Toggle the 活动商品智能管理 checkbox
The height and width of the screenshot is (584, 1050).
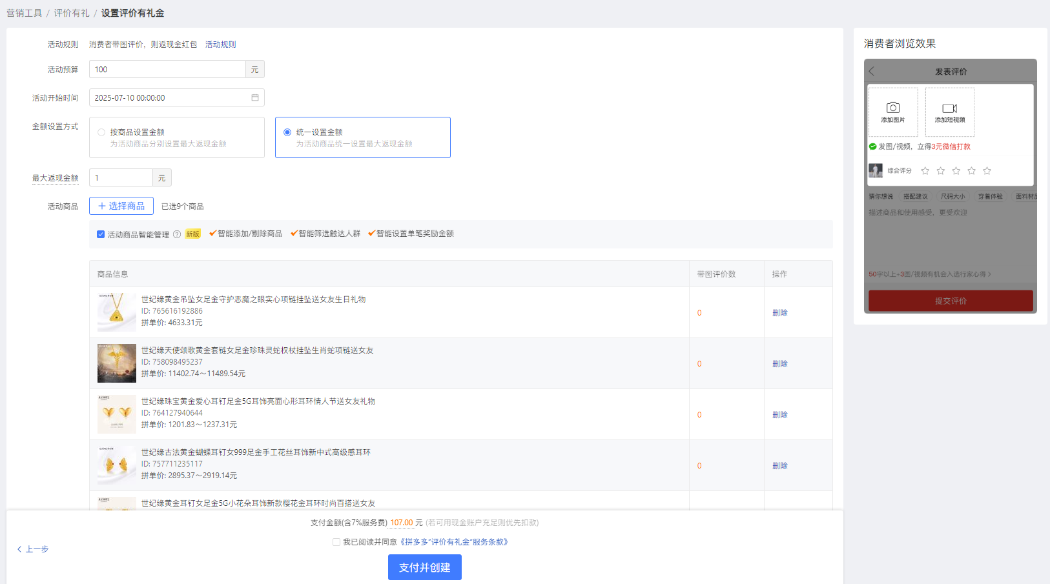pyautogui.click(x=101, y=234)
